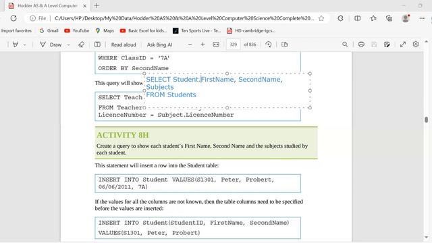Search in the PDF with magnifier
The width and height of the screenshot is (432, 243).
(x=345, y=45)
